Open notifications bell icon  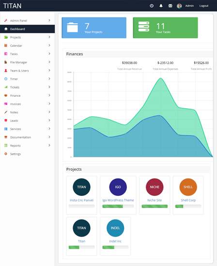[161, 6]
